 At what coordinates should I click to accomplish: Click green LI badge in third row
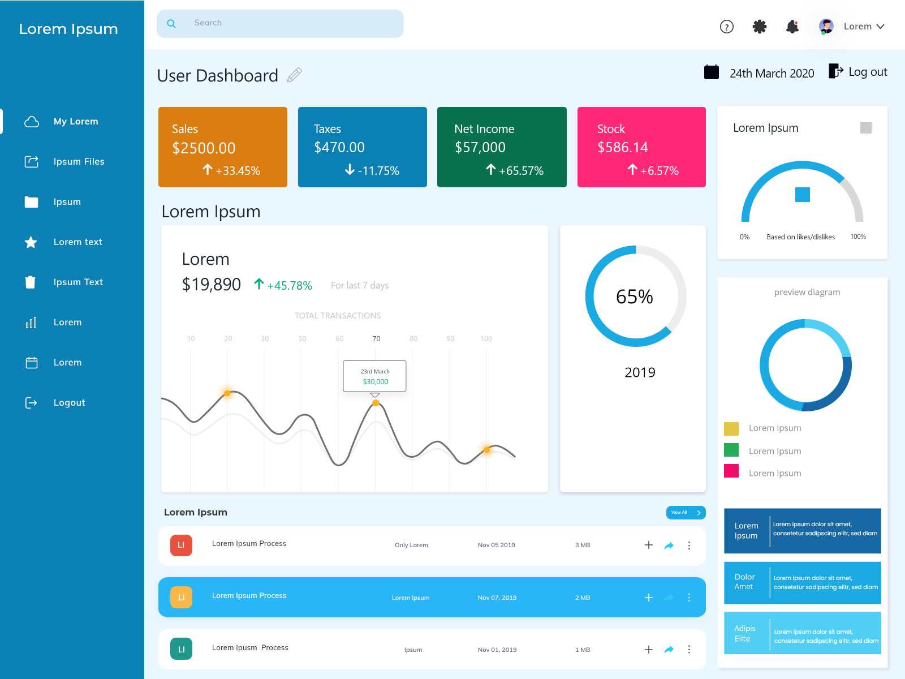click(x=181, y=649)
